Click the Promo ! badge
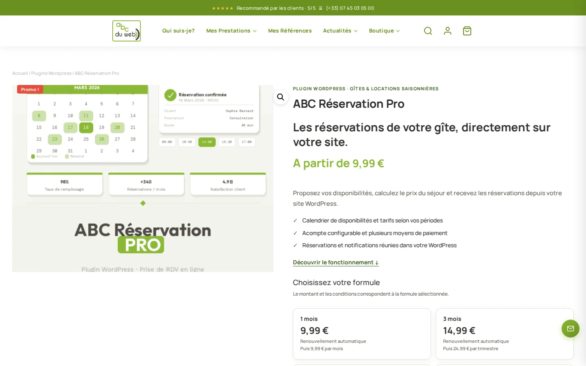Screen dimensions: 586x366 click(30, 89)
